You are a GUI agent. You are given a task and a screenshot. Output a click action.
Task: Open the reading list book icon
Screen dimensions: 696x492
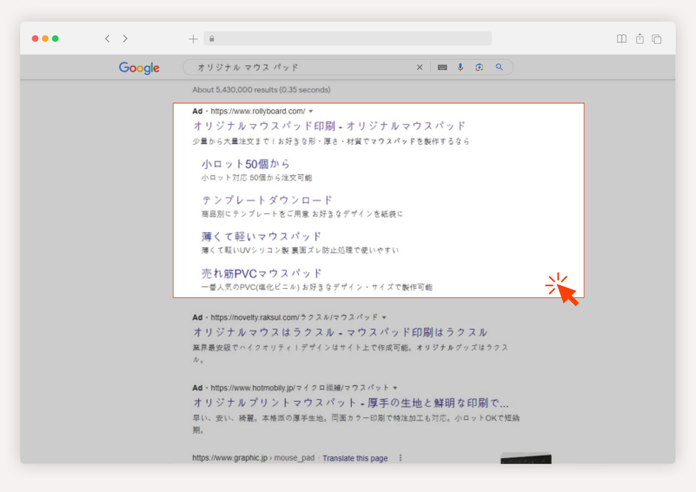tap(622, 39)
